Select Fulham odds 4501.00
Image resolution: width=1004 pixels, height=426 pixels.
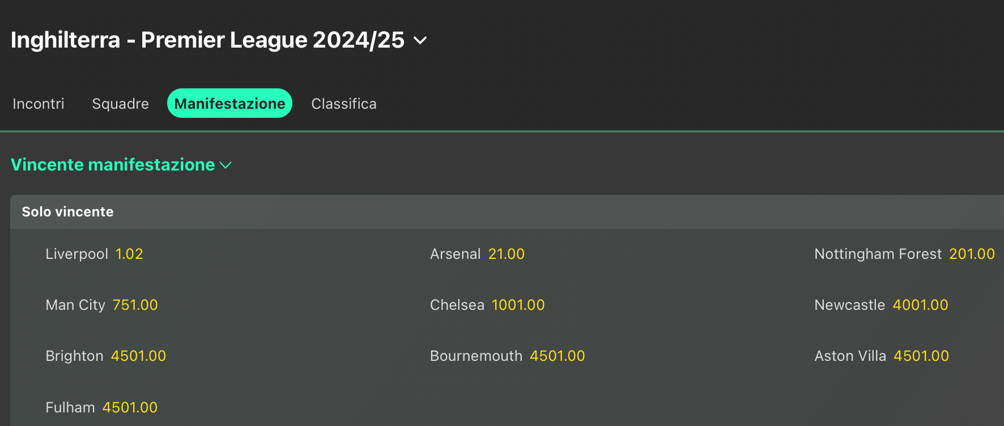point(130,407)
